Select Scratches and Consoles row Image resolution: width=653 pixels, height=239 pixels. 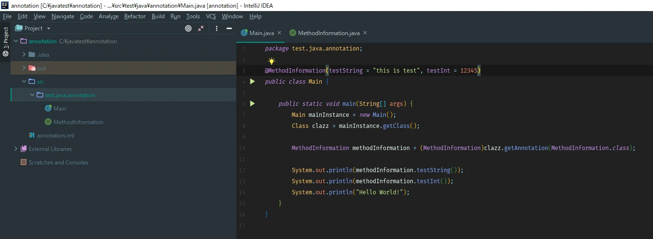(x=123, y=163)
